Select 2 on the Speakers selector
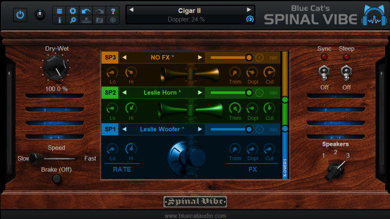Viewport: 390px width, 219px height. coord(335,152)
